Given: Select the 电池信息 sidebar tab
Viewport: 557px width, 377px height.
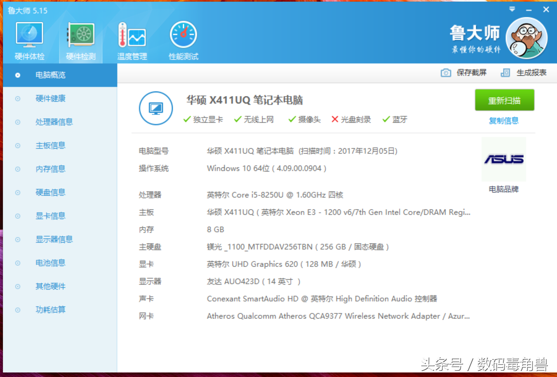Looking at the screenshot, I should click(60, 263).
